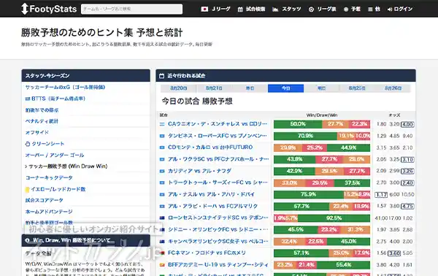Select the 8月21日 date tab
Image resolution: width=438 pixels, height=276 pixels.
click(214, 88)
